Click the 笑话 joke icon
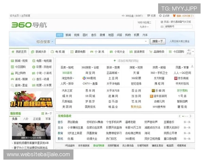The width and height of the screenshot is (204, 163). pyautogui.click(x=162, y=22)
